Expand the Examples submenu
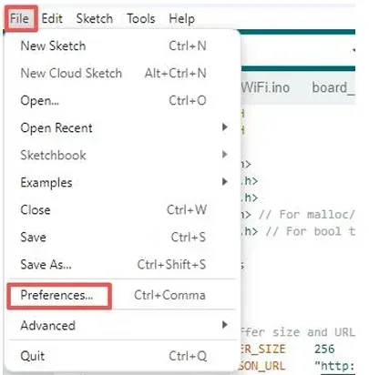The width and height of the screenshot is (369, 375). pyautogui.click(x=121, y=182)
